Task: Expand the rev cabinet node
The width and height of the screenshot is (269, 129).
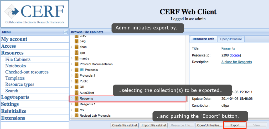Action: coord(72,110)
